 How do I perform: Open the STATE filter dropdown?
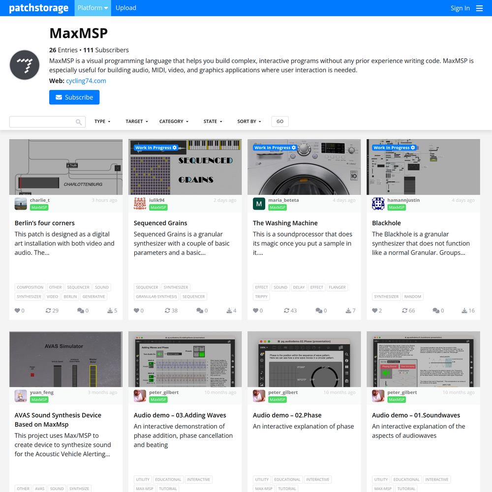point(213,122)
